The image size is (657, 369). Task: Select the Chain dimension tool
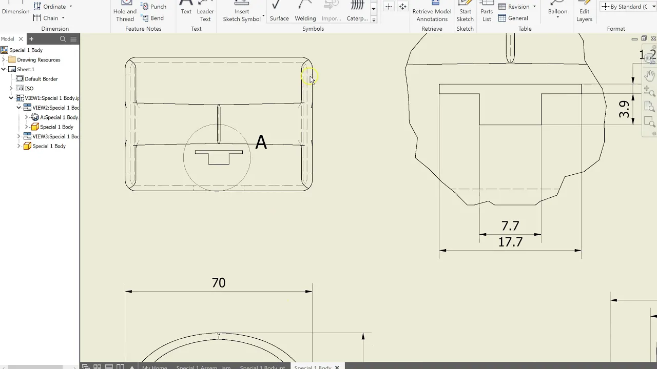tap(46, 18)
